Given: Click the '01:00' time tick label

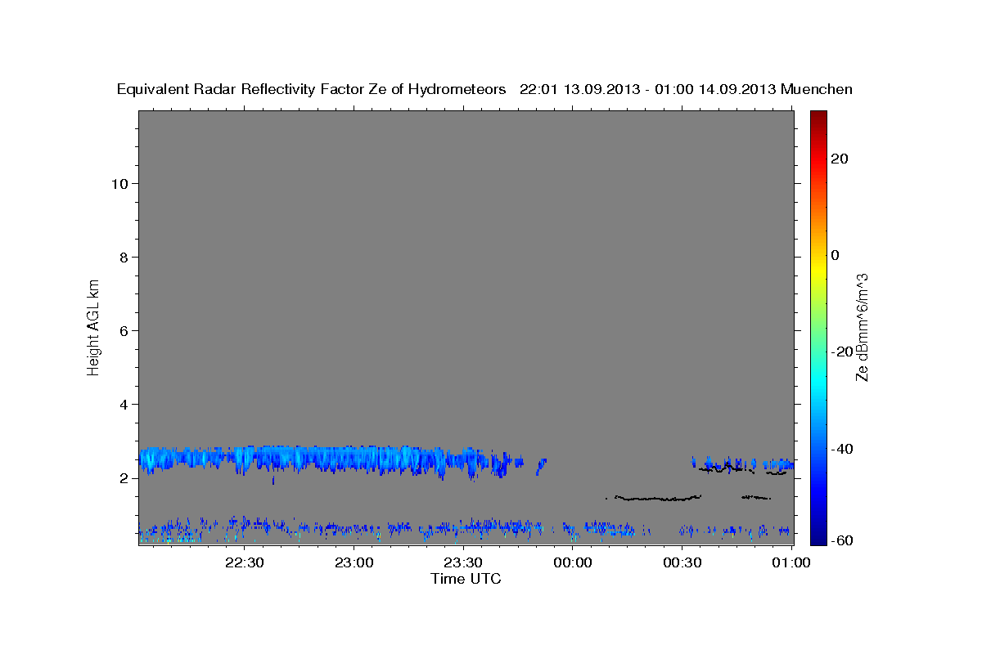Looking at the screenshot, I should tap(791, 563).
